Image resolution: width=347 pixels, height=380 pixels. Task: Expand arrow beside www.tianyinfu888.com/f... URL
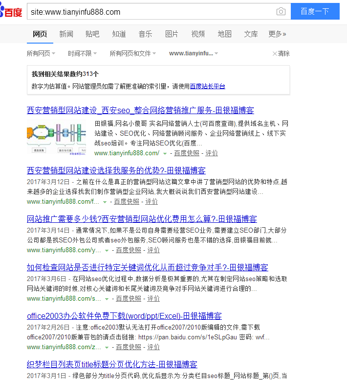tap(105, 202)
